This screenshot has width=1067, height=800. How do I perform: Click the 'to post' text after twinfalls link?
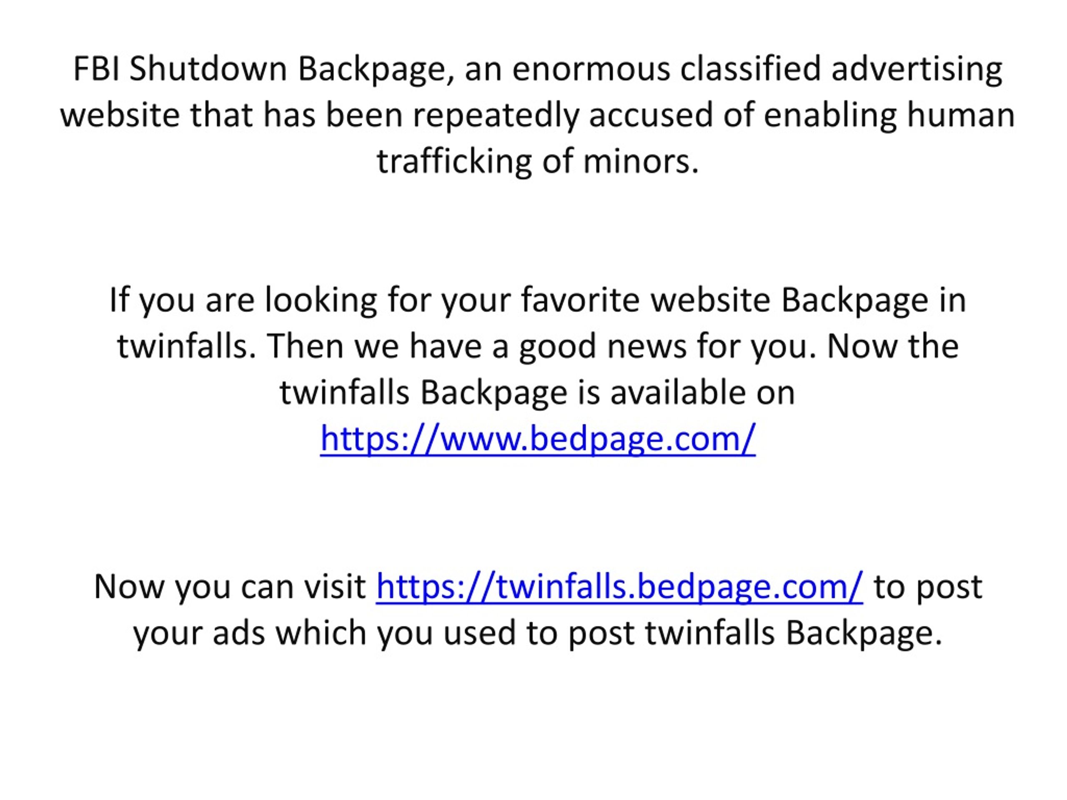[x=928, y=587]
